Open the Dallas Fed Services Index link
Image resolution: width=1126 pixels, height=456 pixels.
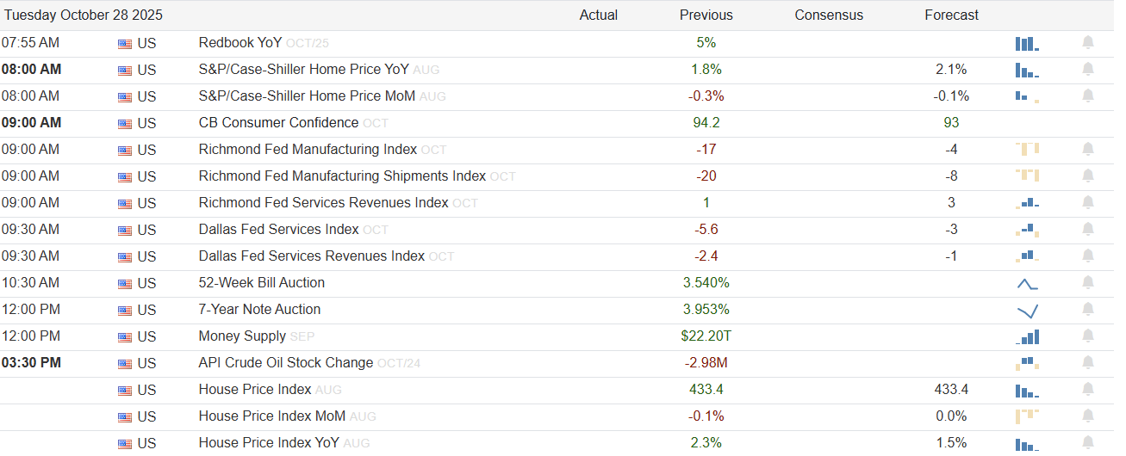278,230
